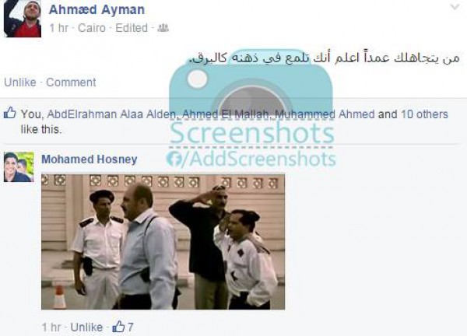Unlike Mohamed Hosney's photo comment
This screenshot has width=467, height=336.
pos(86,327)
